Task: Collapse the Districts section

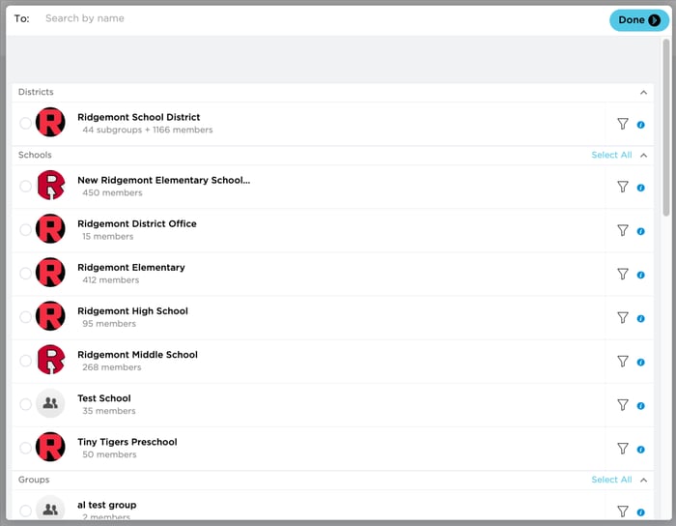Action: [x=643, y=93]
